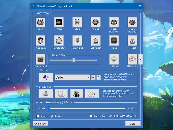Enable Apply effects to Music/Sound/Text2Speech
173x130 pixels.
(91, 116)
